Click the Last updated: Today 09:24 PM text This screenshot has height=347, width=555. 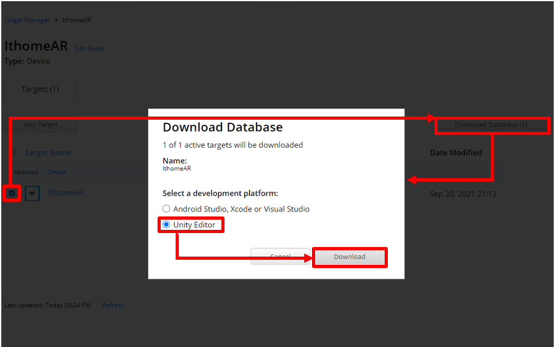47,305
